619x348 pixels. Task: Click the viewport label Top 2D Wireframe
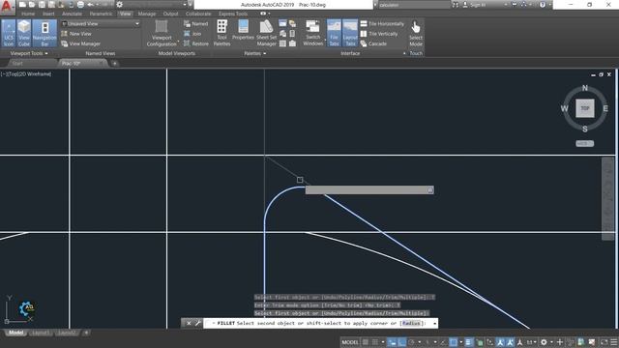click(x=26, y=73)
